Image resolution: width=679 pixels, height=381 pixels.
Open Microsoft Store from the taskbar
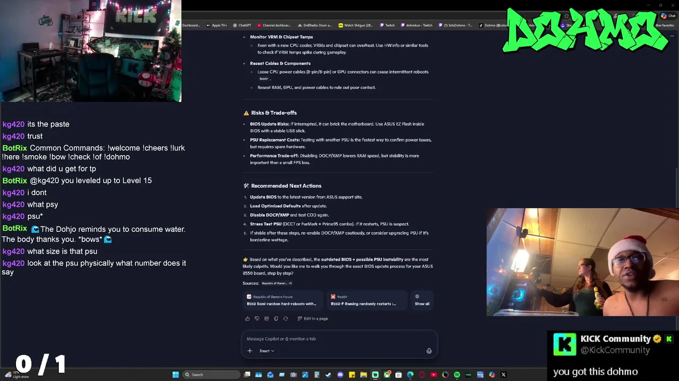point(398,375)
